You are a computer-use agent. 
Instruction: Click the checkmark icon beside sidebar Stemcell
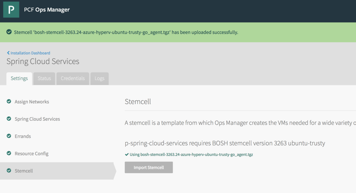pos(9,170)
